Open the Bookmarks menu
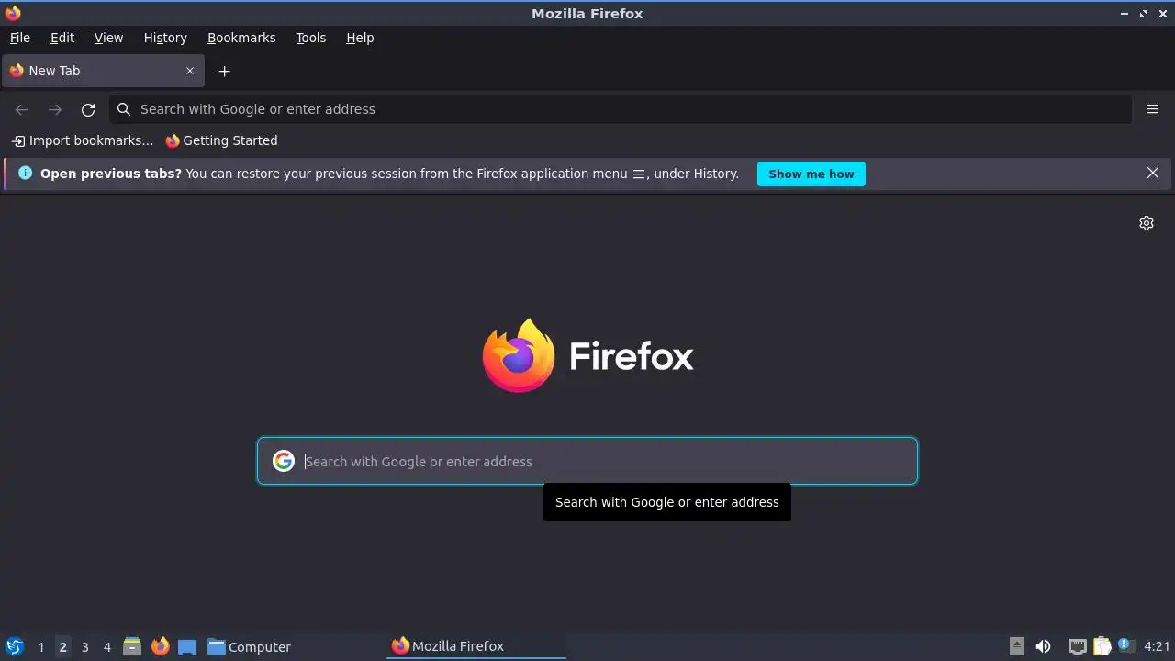This screenshot has width=1175, height=661. point(241,38)
